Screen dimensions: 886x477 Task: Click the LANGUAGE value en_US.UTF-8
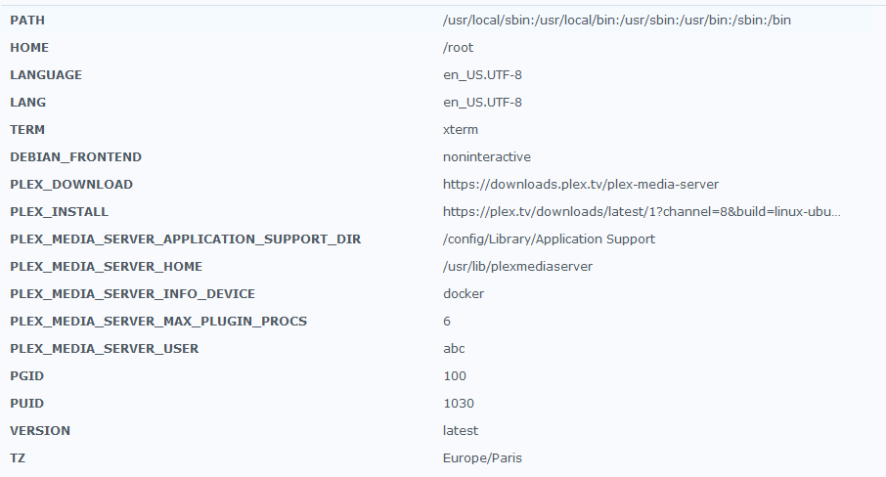point(482,75)
